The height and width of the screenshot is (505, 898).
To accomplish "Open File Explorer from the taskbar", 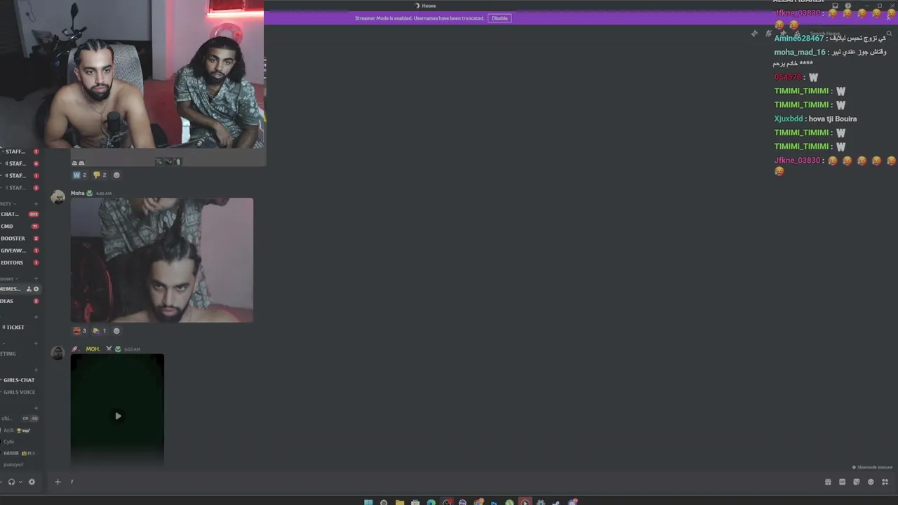I will [399, 502].
